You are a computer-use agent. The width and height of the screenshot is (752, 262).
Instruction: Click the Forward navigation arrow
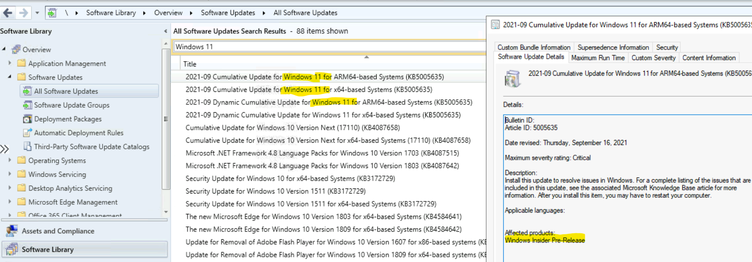tap(23, 13)
